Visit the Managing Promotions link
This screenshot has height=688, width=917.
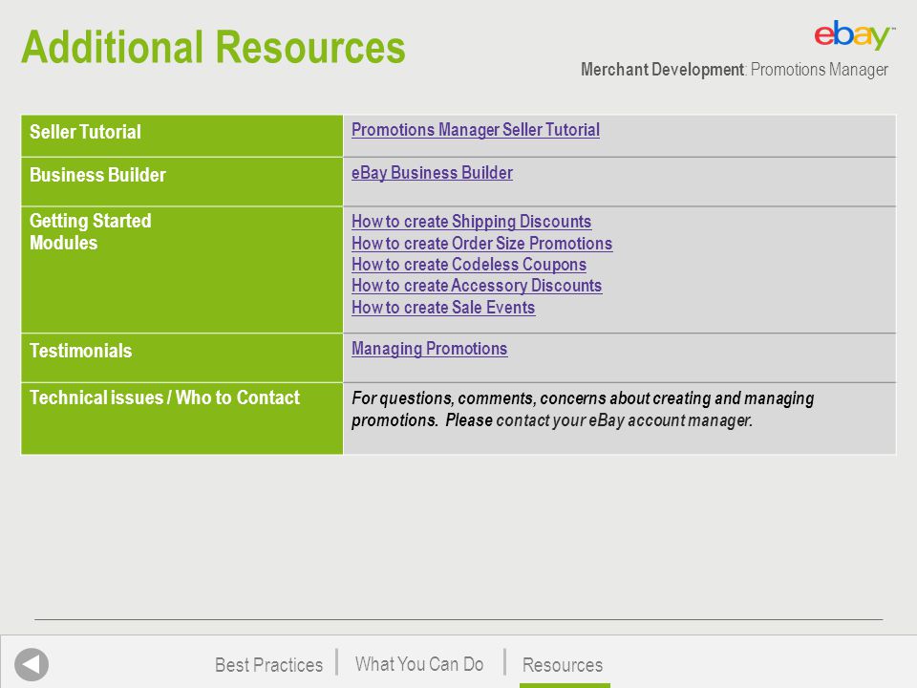coord(429,350)
